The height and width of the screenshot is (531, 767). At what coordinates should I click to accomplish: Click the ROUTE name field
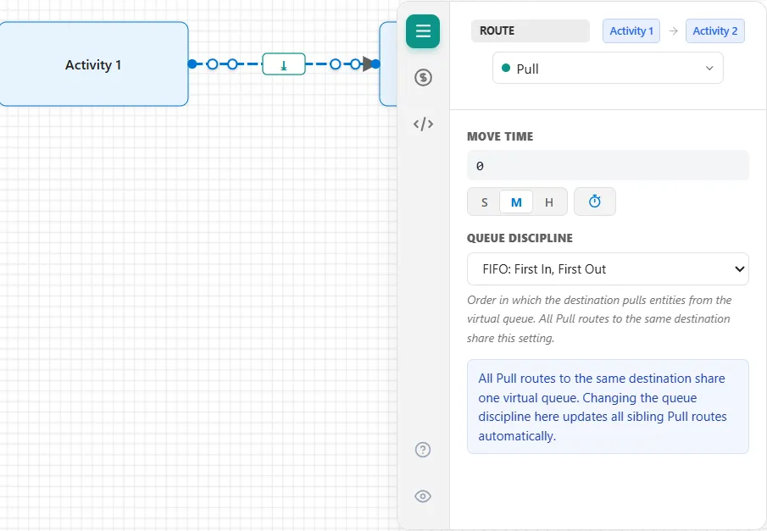tap(531, 30)
